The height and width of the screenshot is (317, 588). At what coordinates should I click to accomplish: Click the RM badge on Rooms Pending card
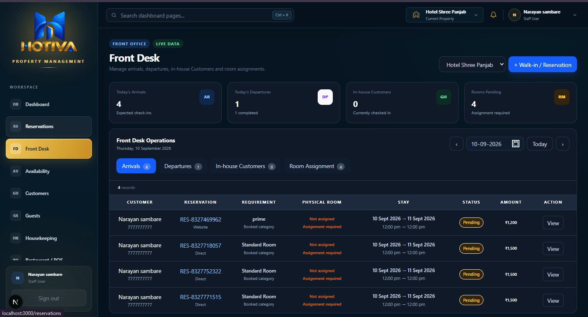(562, 97)
